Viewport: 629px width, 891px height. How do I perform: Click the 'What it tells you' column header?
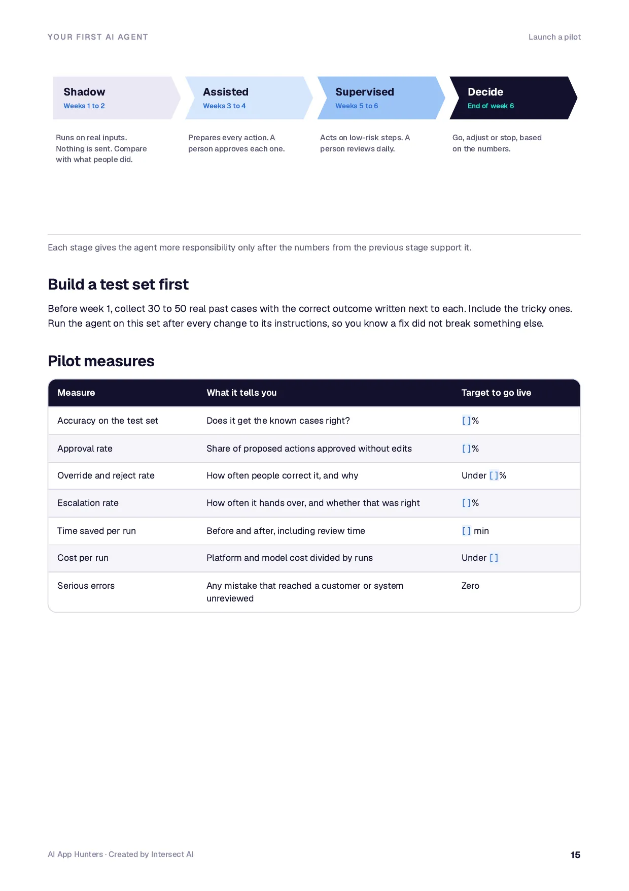point(241,393)
